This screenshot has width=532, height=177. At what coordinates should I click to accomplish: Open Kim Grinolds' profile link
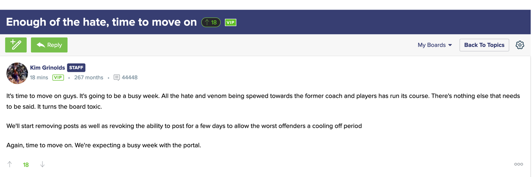point(47,68)
